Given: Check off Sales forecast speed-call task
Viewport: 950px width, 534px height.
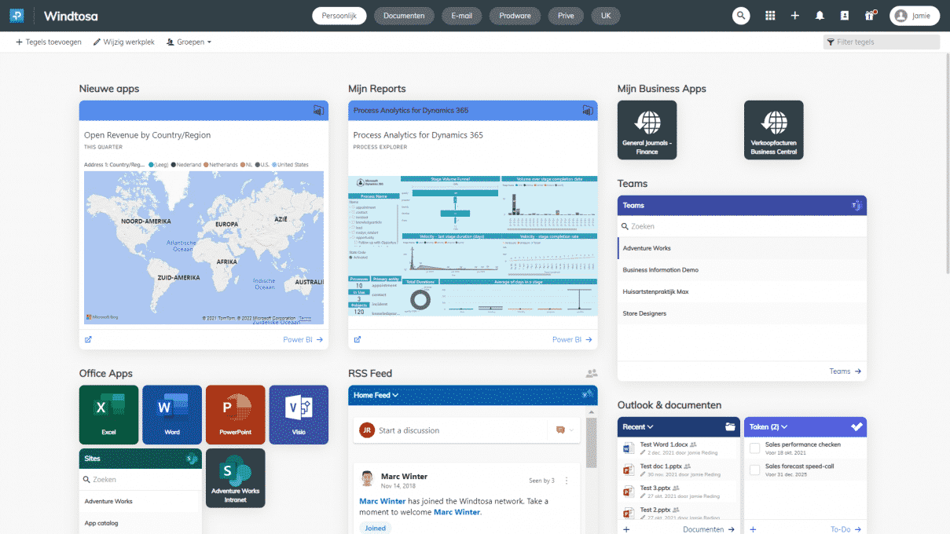Looking at the screenshot, I should coord(754,470).
